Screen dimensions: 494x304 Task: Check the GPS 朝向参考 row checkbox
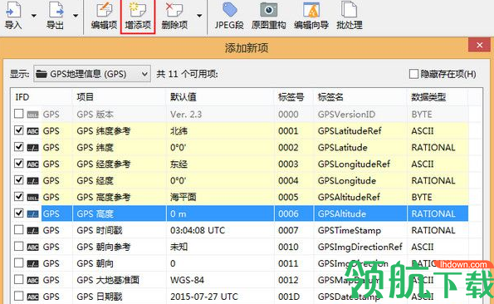[x=19, y=247]
